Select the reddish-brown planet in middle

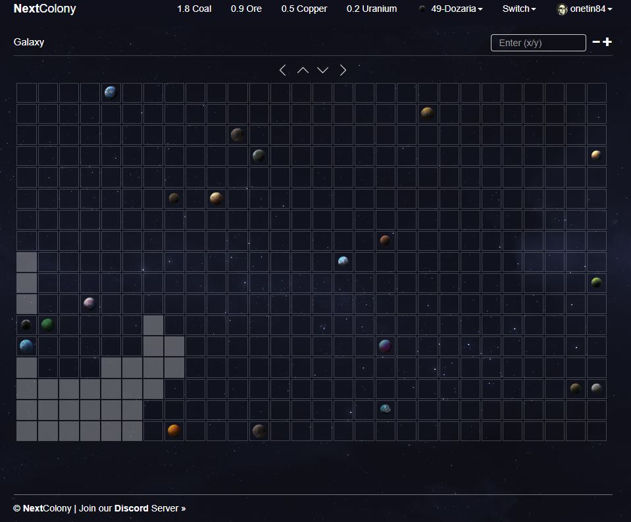point(385,240)
